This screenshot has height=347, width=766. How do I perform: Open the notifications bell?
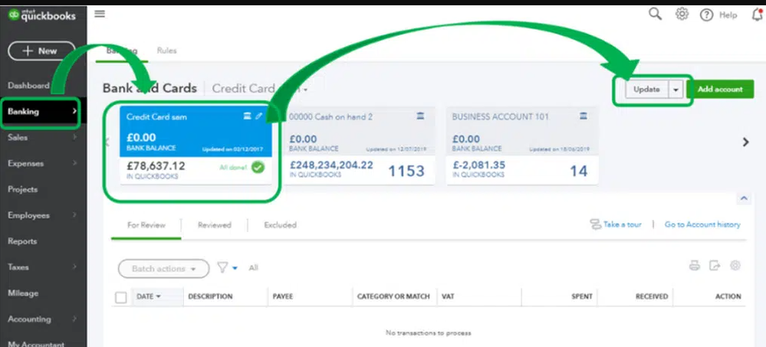[x=758, y=15]
